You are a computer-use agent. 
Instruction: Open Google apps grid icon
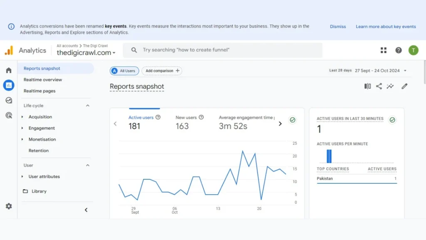point(383,50)
